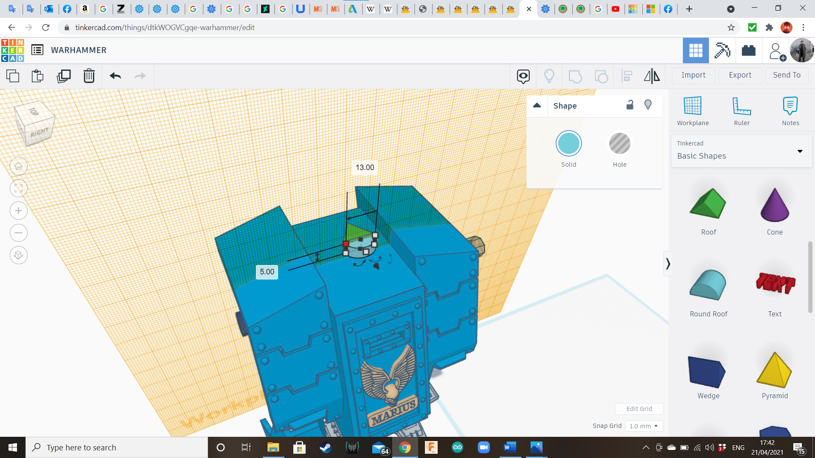Click the Mirror tool icon
The width and height of the screenshot is (815, 458).
[x=652, y=76]
